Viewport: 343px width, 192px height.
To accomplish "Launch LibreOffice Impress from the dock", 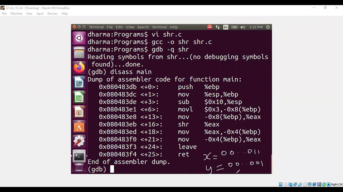I will (x=79, y=112).
